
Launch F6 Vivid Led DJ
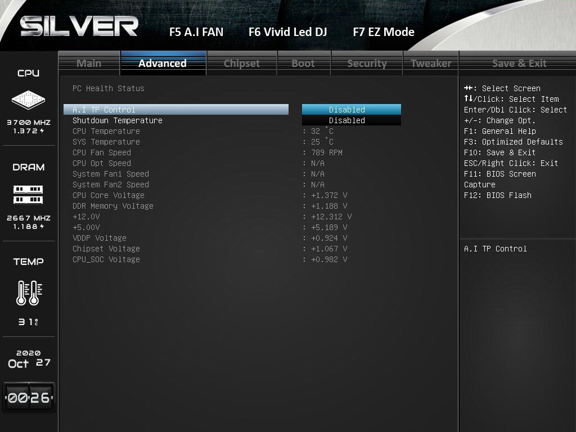287,32
